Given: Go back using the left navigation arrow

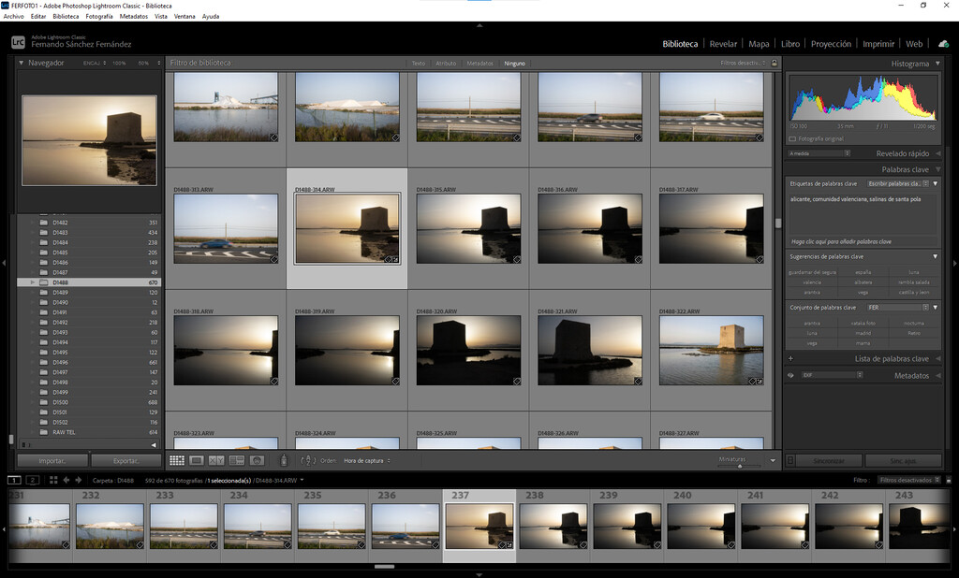Looking at the screenshot, I should (x=66, y=480).
